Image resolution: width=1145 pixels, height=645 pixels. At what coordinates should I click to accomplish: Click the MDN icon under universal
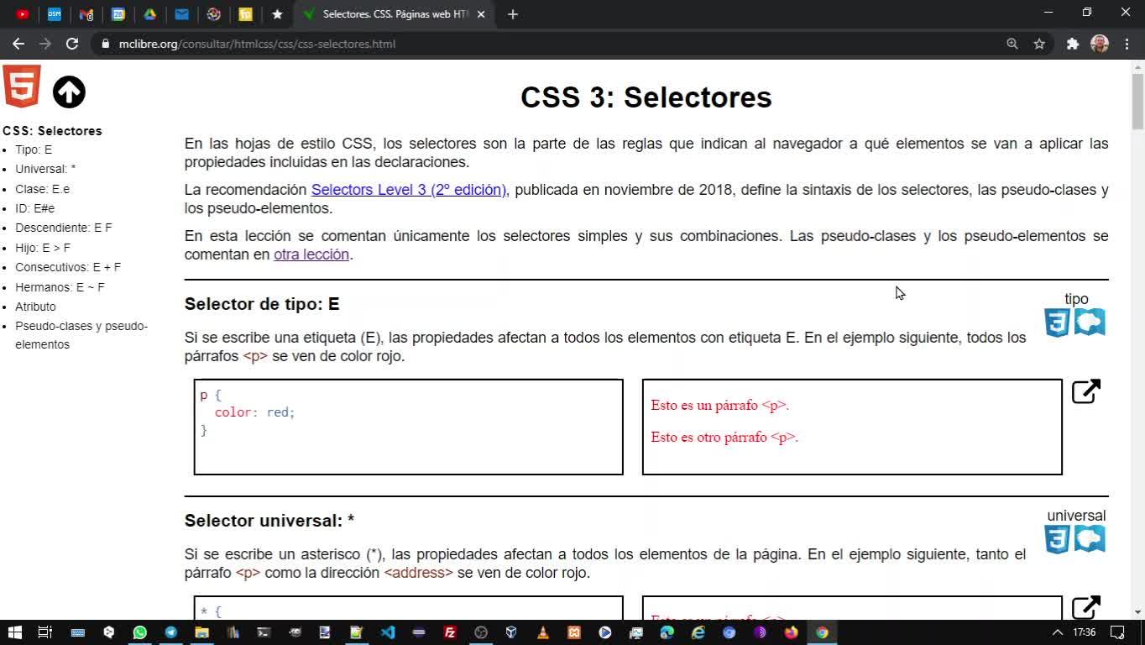(1090, 539)
